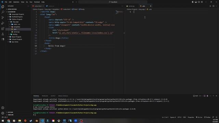Add a new terminal with plus icon
The width and height of the screenshot is (219, 123).
pos(200,96)
